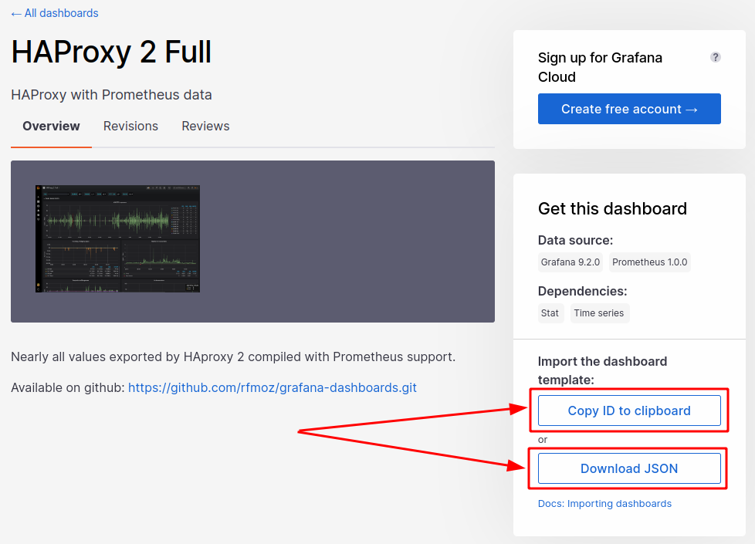Click the 'Dependencies:' label
This screenshot has width=755, height=544.
[583, 291]
